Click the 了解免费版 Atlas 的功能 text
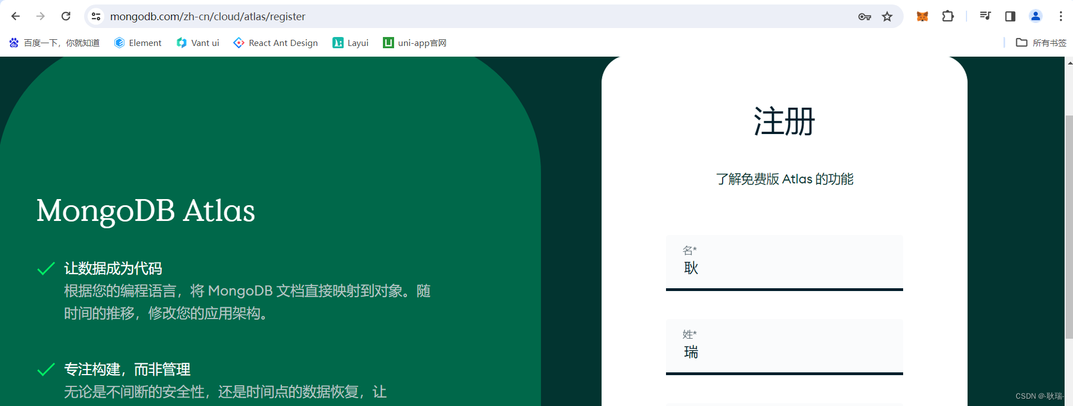Image resolution: width=1073 pixels, height=406 pixels. coord(784,179)
